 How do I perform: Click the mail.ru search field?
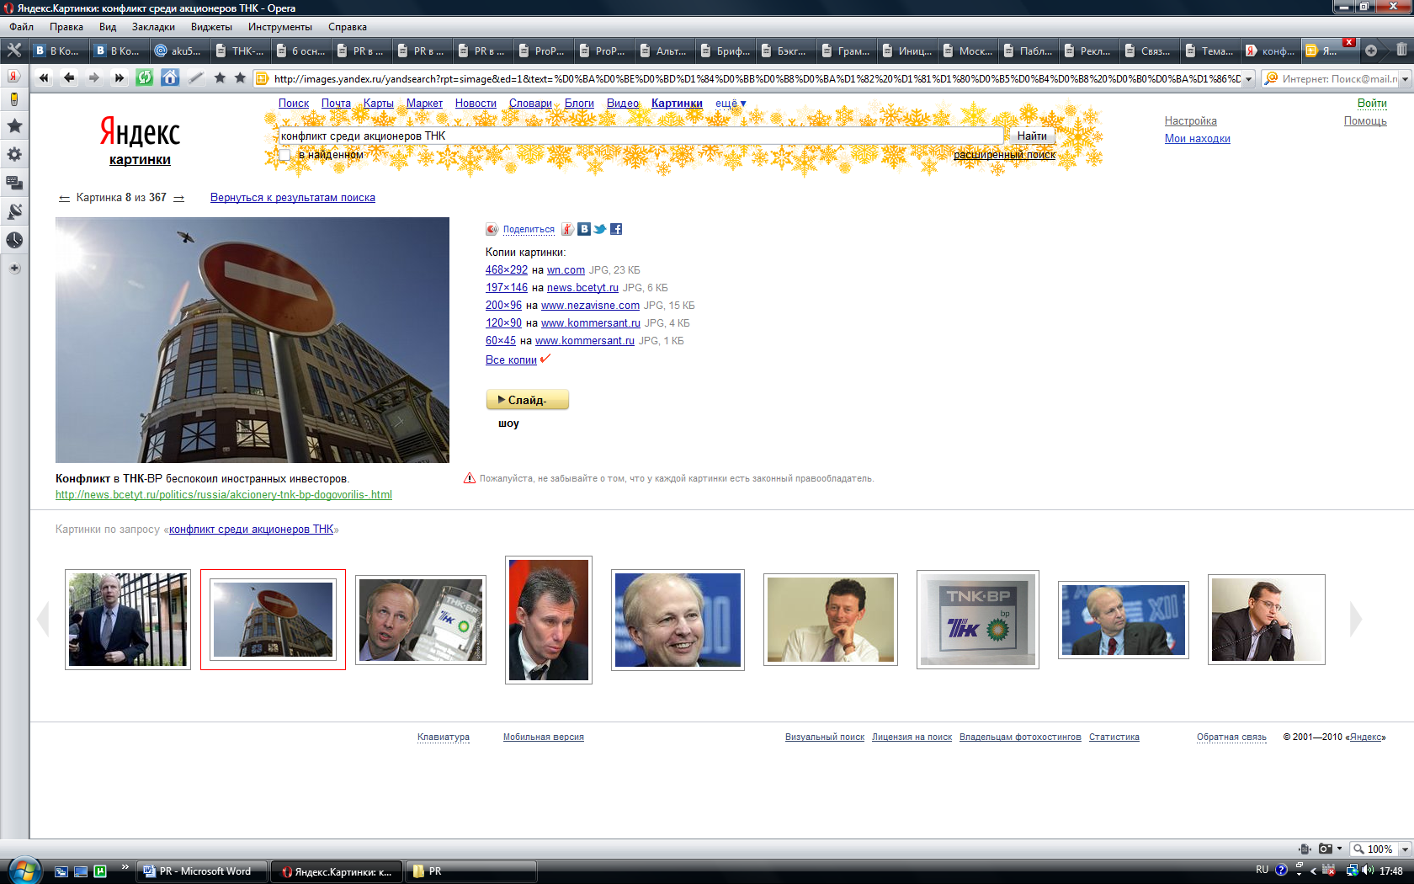click(1338, 78)
